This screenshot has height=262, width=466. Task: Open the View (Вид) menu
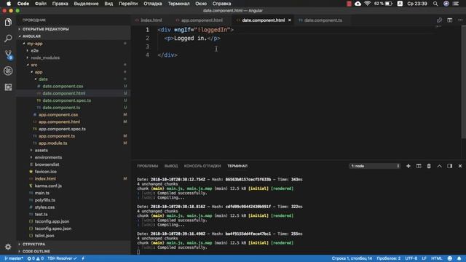(108, 4)
